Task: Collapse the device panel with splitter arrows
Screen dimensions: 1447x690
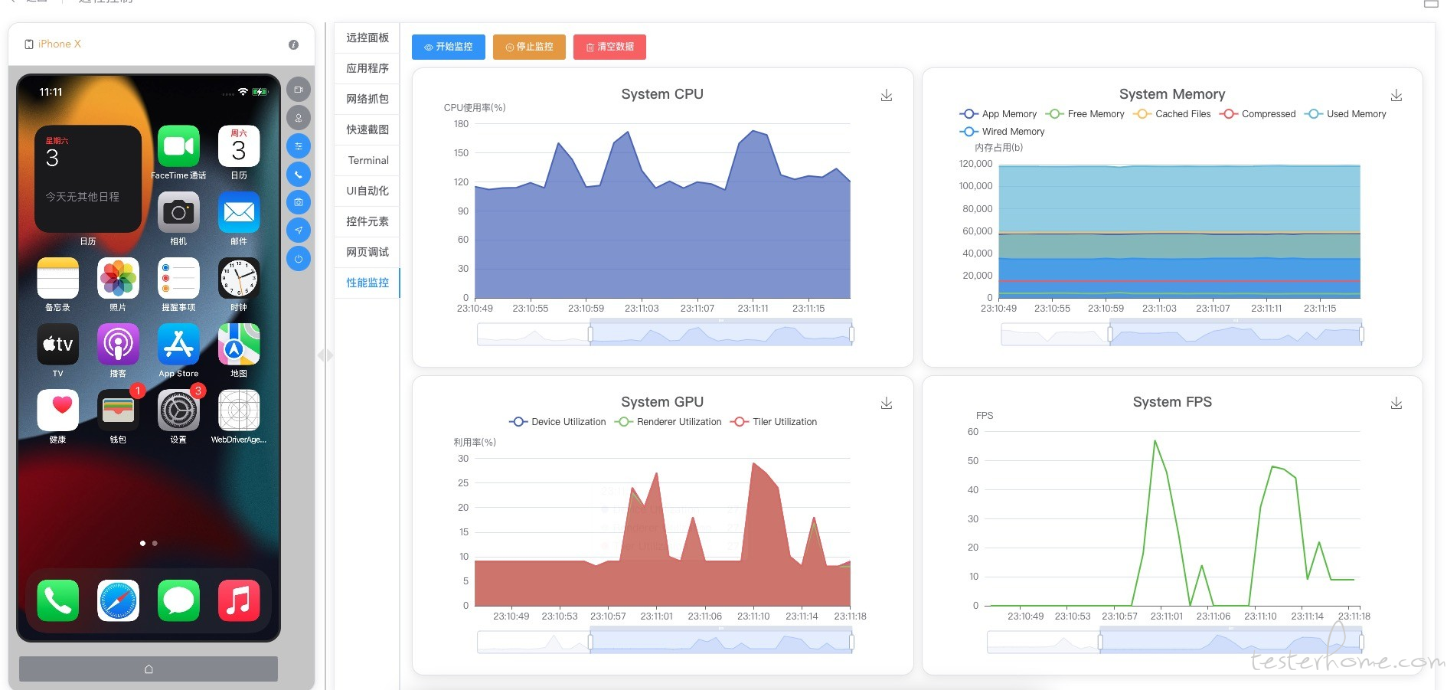Action: pos(325,355)
